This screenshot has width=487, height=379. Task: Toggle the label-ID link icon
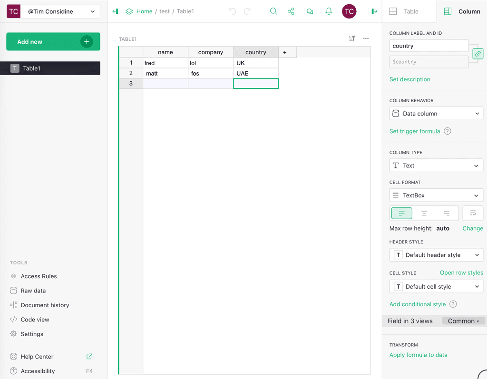pyautogui.click(x=477, y=54)
